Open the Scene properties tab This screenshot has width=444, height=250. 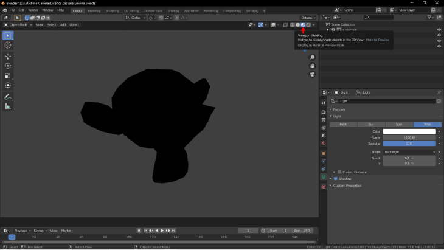[x=324, y=136]
